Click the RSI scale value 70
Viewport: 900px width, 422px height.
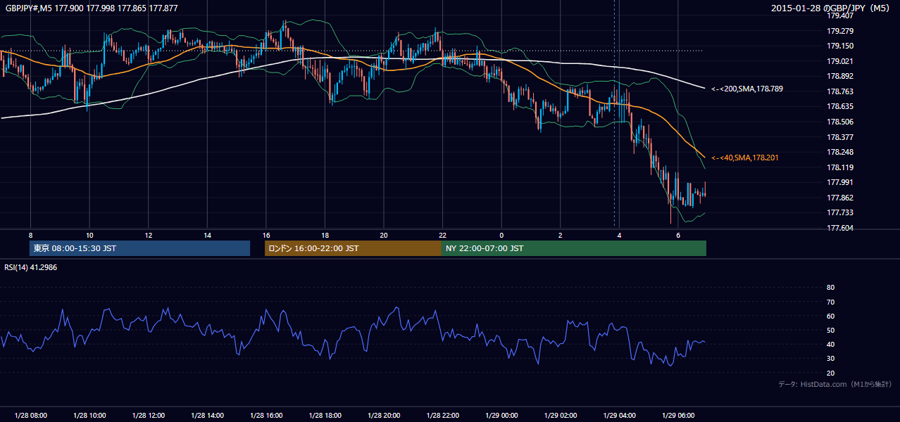click(830, 302)
